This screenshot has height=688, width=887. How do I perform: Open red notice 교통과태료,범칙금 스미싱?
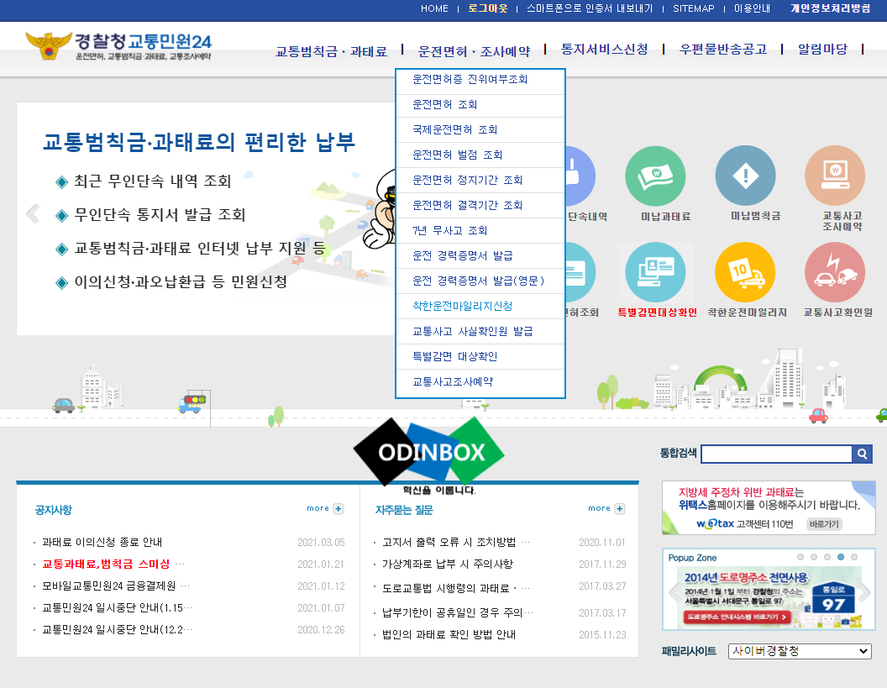pos(106,564)
